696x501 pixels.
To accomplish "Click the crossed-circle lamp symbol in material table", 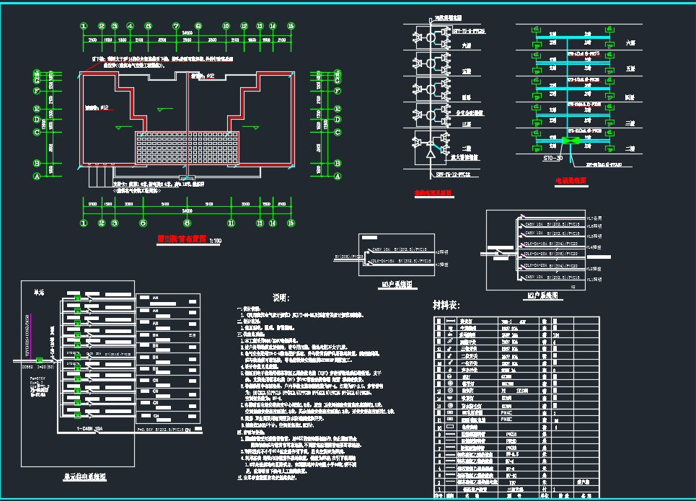I will 451,391.
